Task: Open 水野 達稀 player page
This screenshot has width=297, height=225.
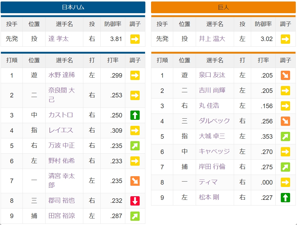Action: (61, 75)
